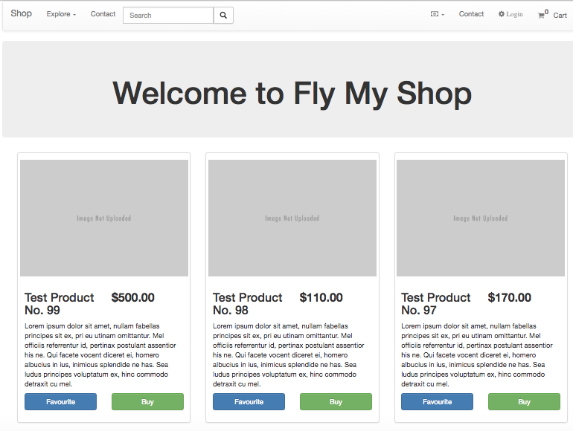Image resolution: width=573 pixels, height=431 pixels.
Task: Click the Login link text
Action: click(514, 14)
